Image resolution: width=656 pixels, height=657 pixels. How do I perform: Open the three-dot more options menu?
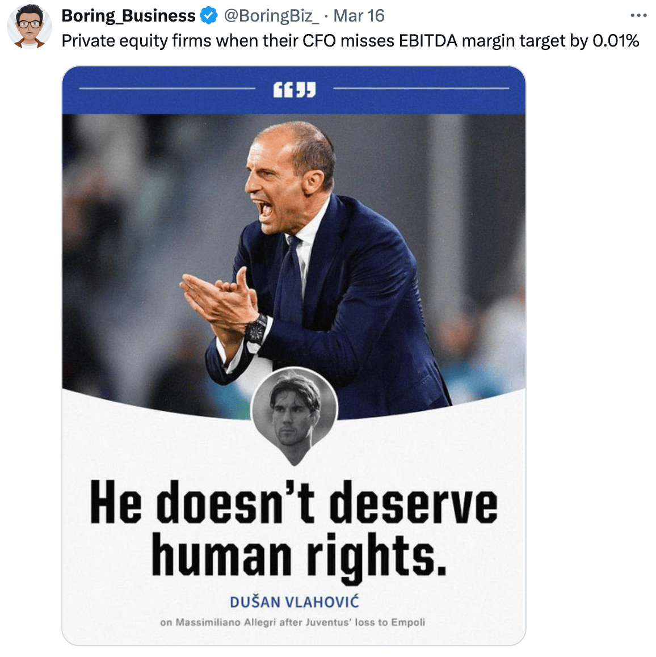[x=638, y=15]
